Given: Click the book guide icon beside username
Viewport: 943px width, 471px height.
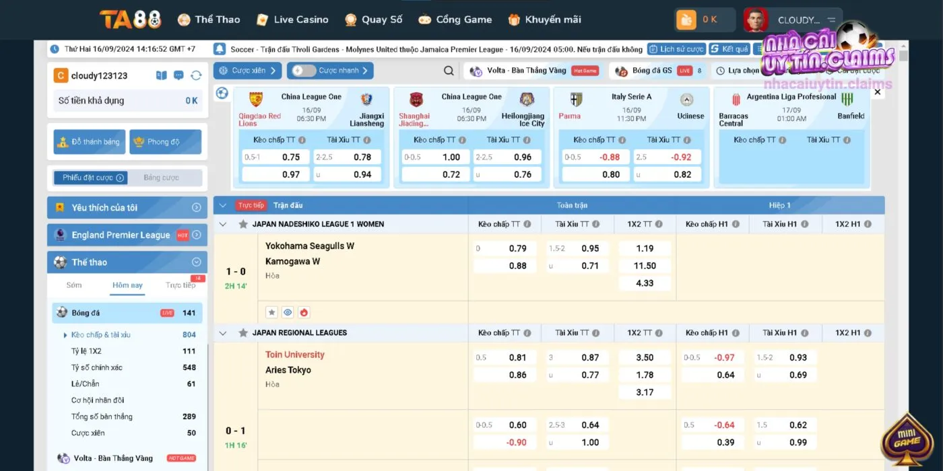Looking at the screenshot, I should point(161,75).
